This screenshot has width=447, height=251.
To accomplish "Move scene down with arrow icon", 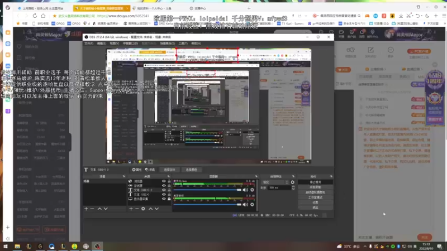I will [x=106, y=209].
